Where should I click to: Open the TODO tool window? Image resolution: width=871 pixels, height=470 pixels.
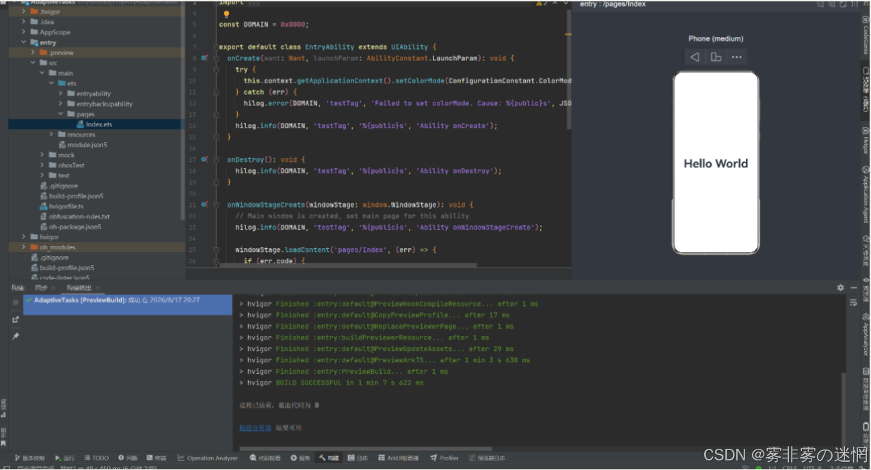click(x=96, y=458)
